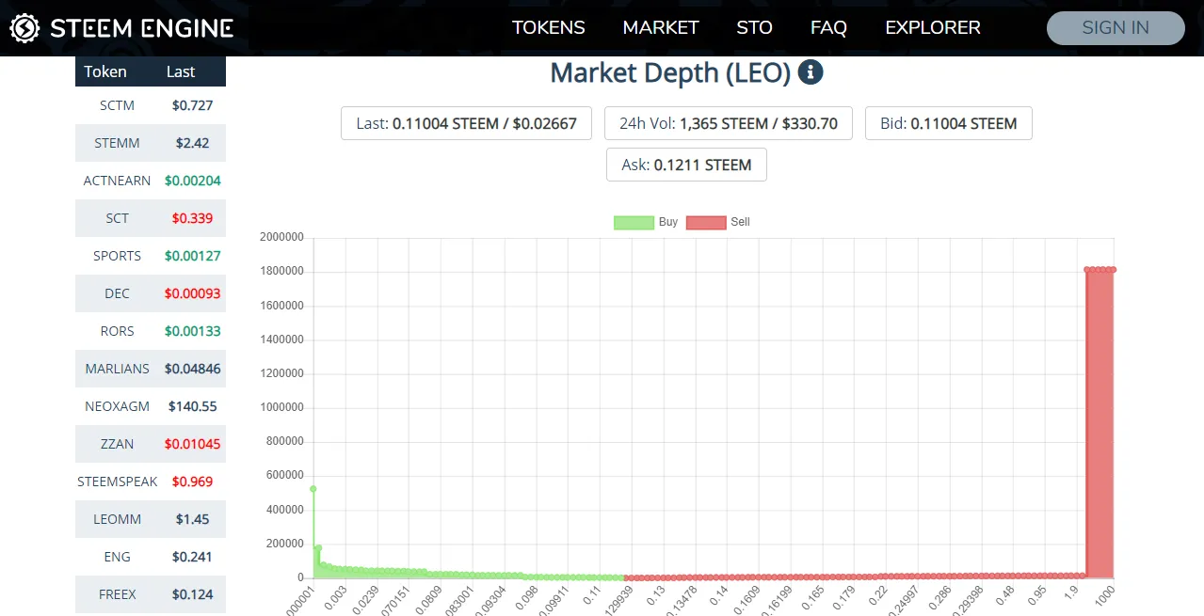1204x616 pixels.
Task: Toggle the Sell series in chart legend
Action: 718,222
